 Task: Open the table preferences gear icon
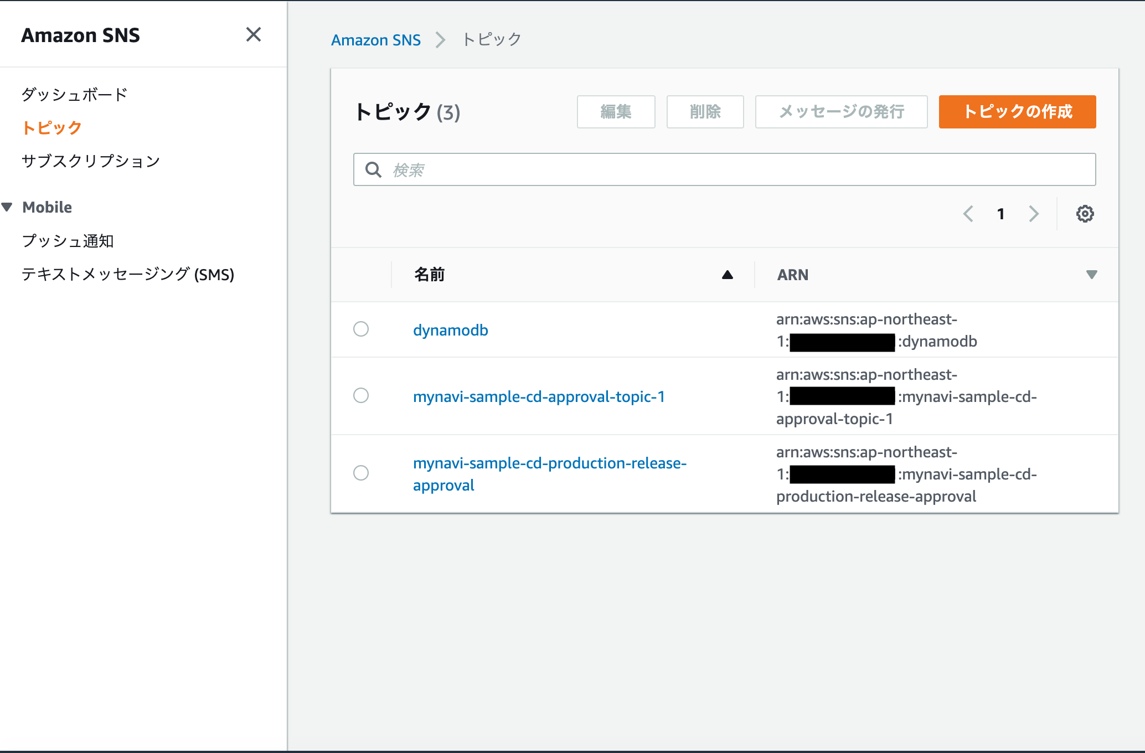click(1085, 214)
